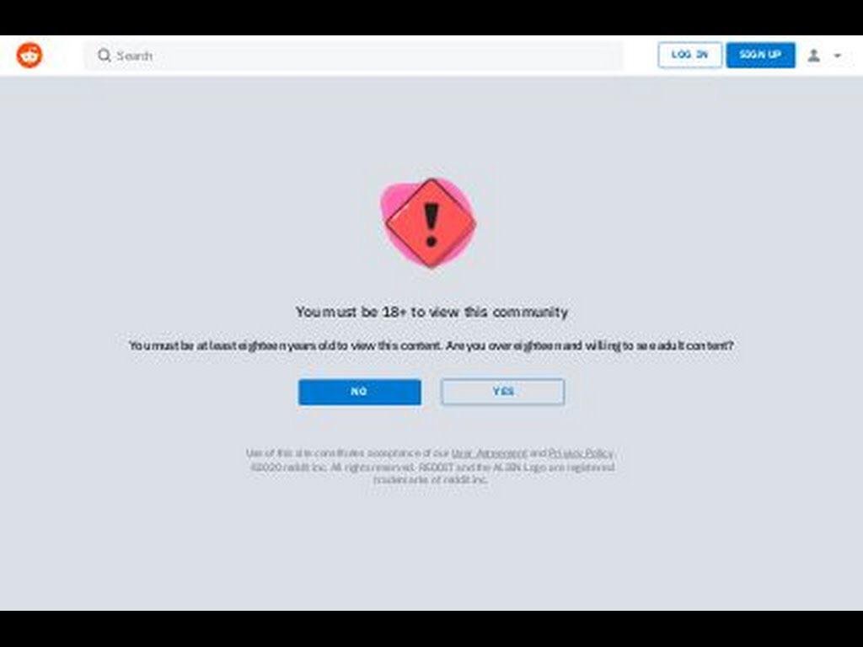
Task: Open the Reddit home logo
Action: 29,55
